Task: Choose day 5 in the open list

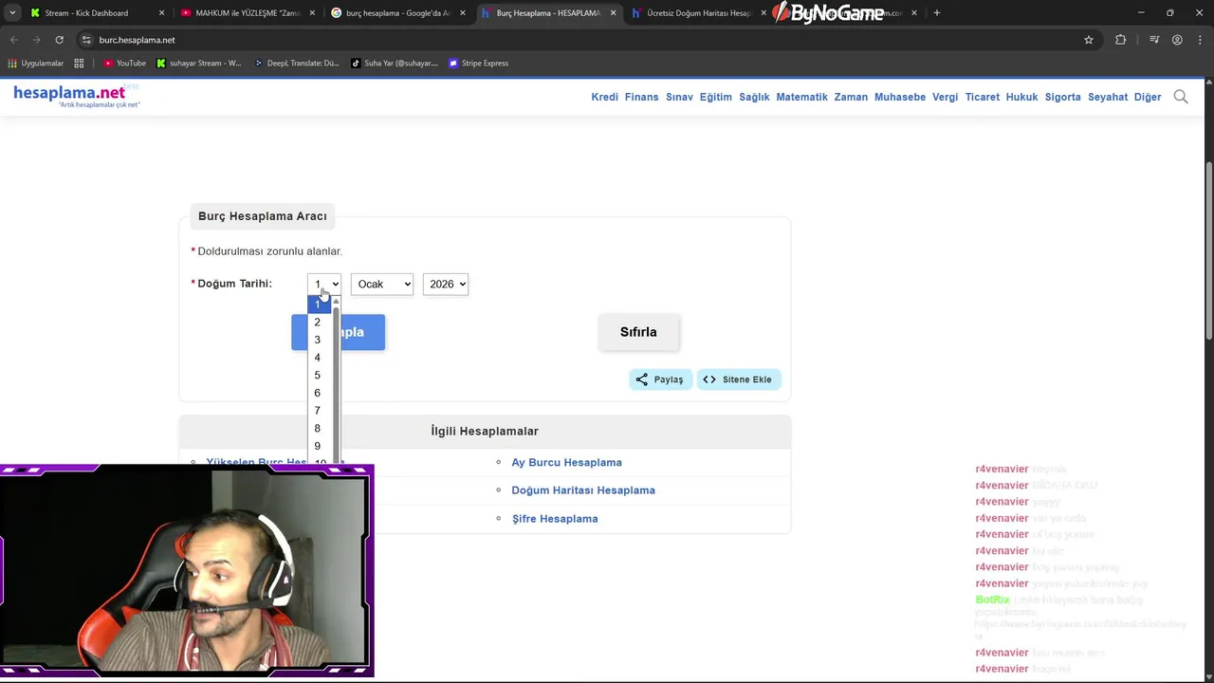Action: click(x=321, y=376)
